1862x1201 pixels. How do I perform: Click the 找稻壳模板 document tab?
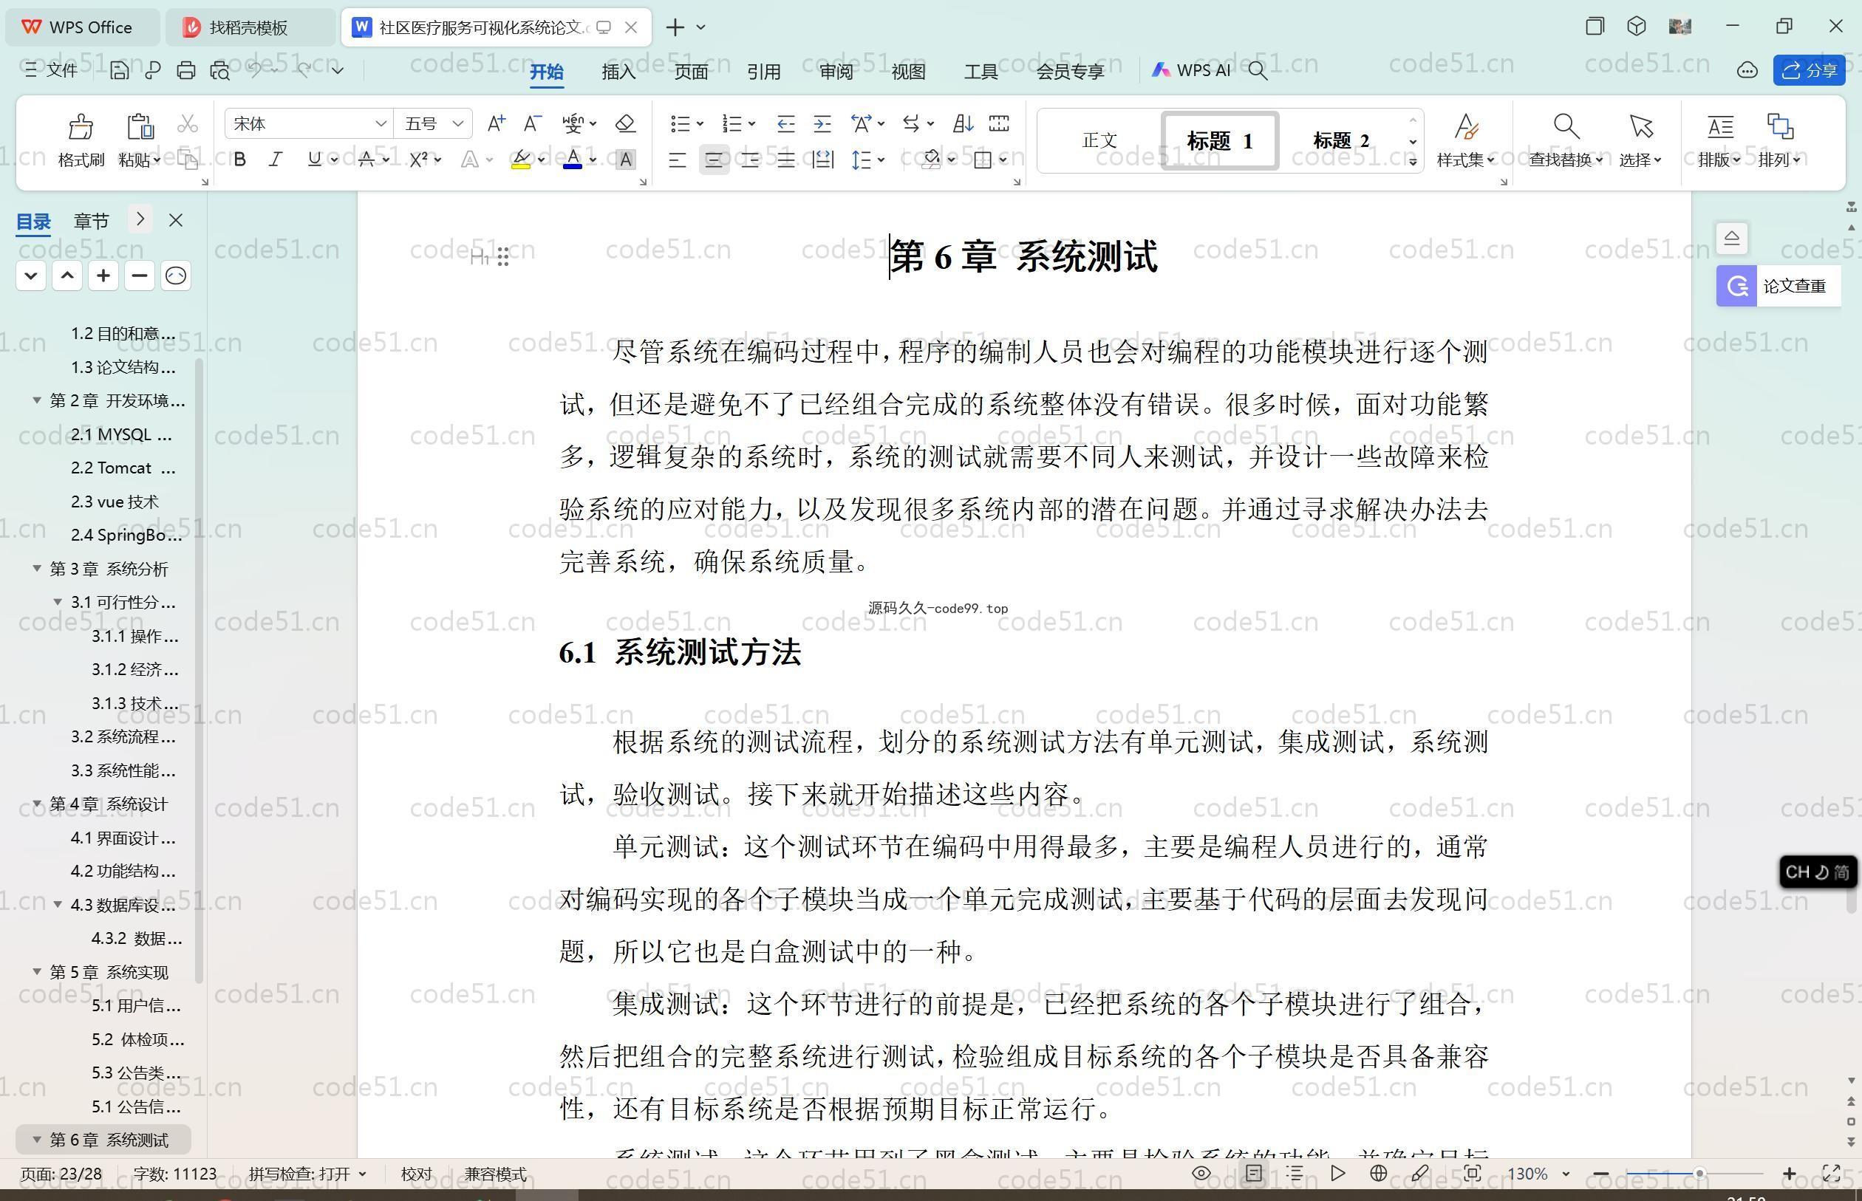[249, 27]
